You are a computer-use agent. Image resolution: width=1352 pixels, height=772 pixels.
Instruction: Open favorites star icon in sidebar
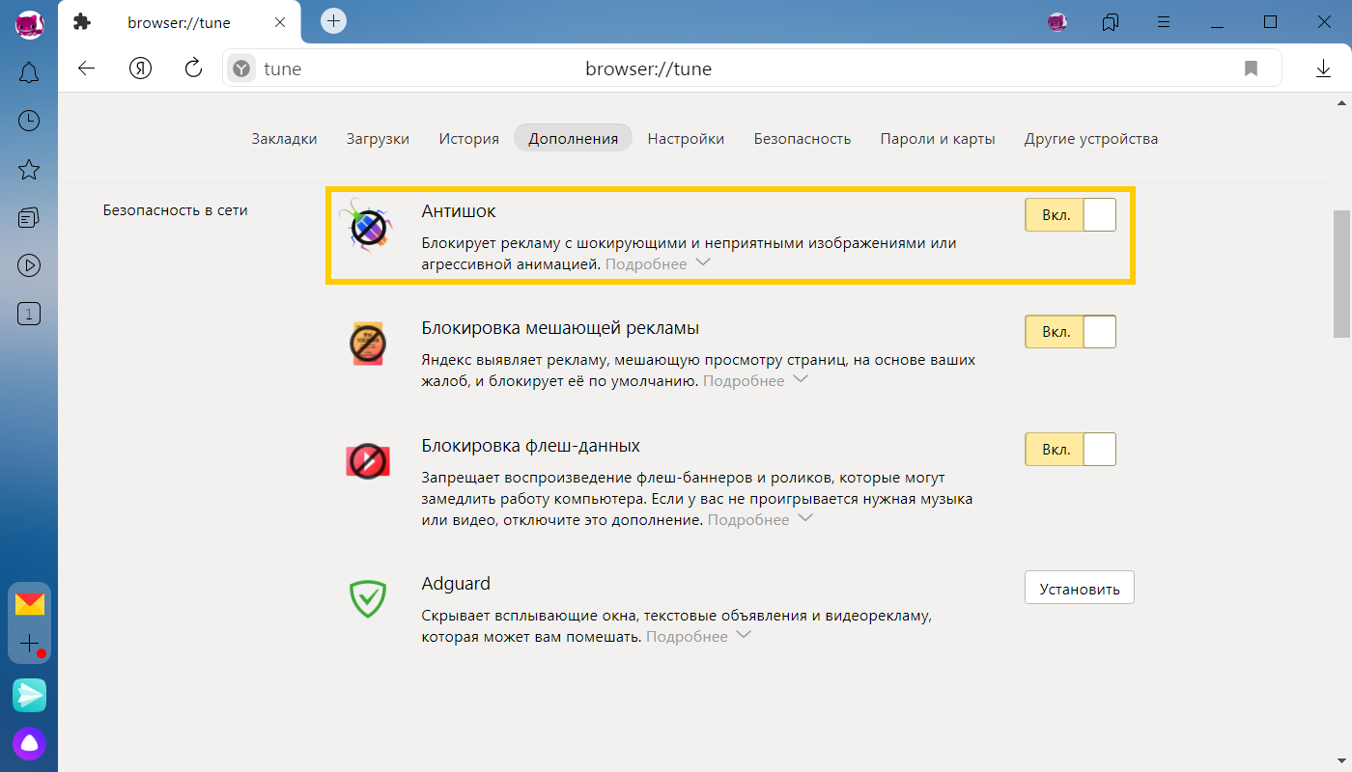[29, 170]
